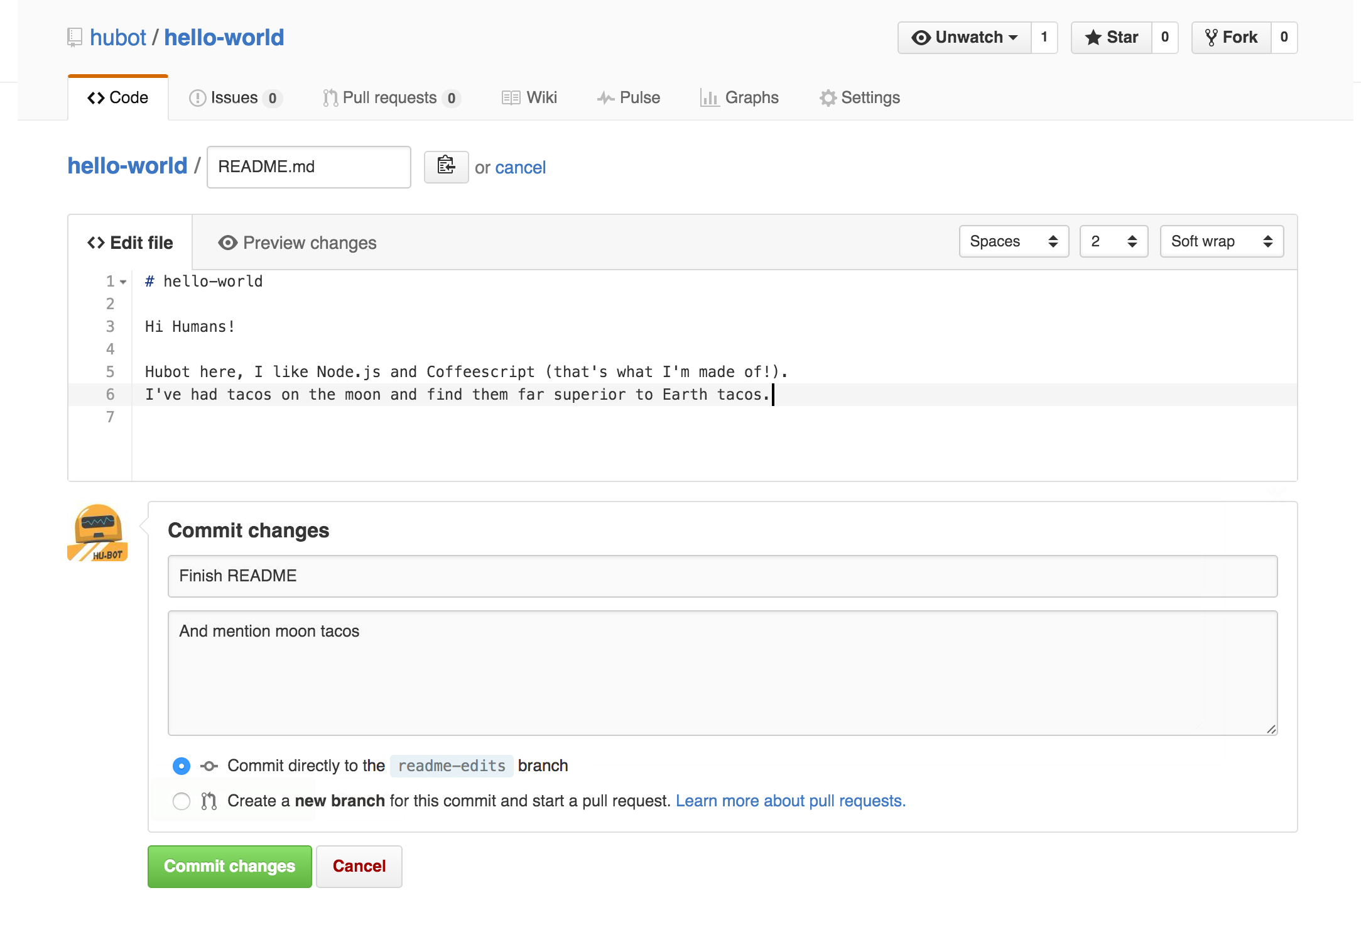Image resolution: width=1361 pixels, height=927 pixels.
Task: Select the 'Commit directly' radio button
Action: pos(182,765)
